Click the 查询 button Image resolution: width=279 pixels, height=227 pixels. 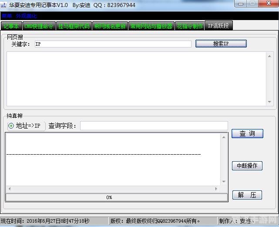coord(247,133)
